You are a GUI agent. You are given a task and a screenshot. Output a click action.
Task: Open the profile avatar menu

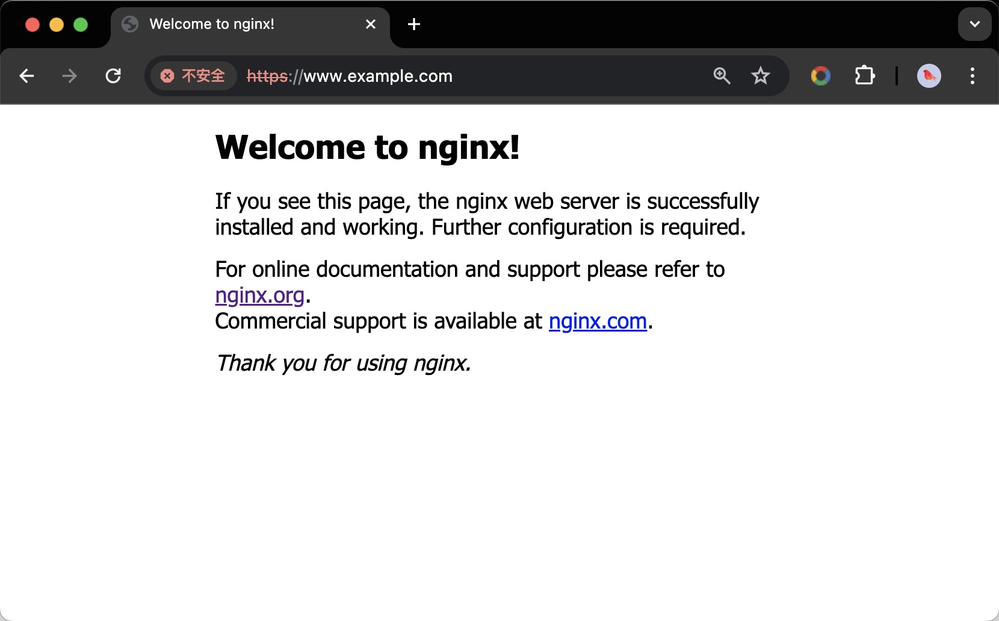pyautogui.click(x=929, y=76)
